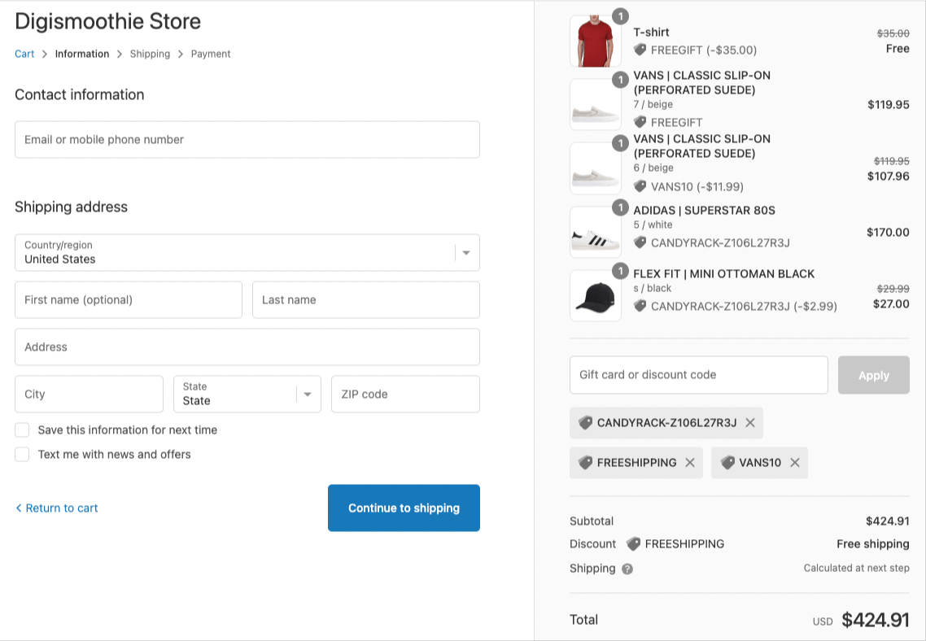Click the Adidas Superstar 80s thumbnail
Image resolution: width=926 pixels, height=641 pixels.
(x=596, y=232)
